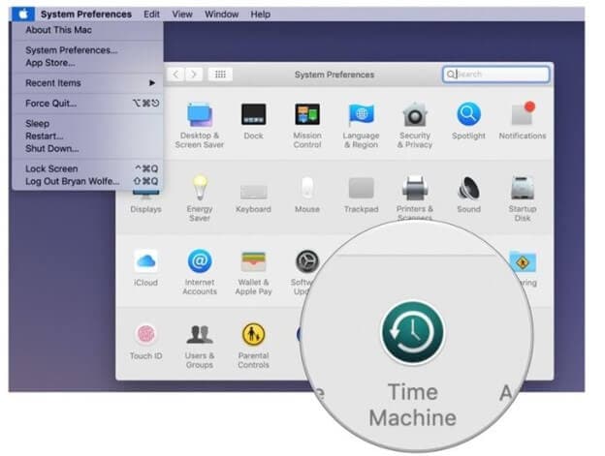Open Users & Groups preferences

tap(200, 345)
